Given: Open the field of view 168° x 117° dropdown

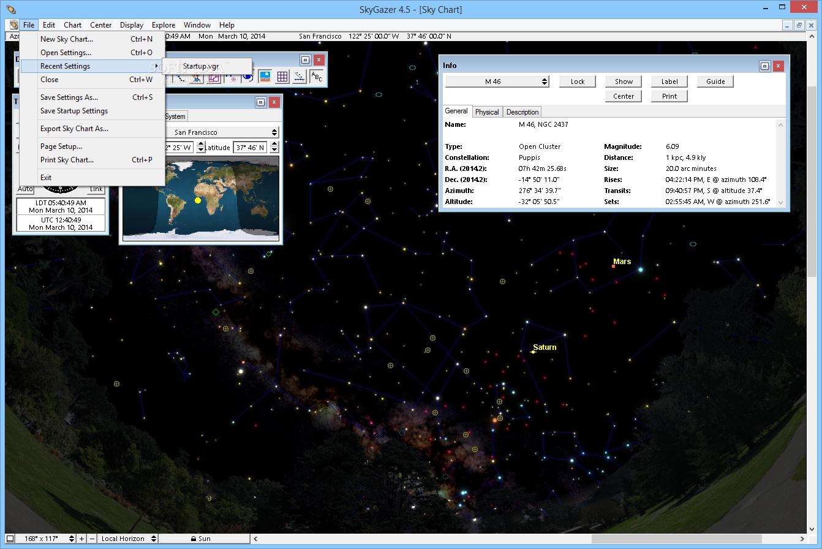Looking at the screenshot, I should point(46,539).
